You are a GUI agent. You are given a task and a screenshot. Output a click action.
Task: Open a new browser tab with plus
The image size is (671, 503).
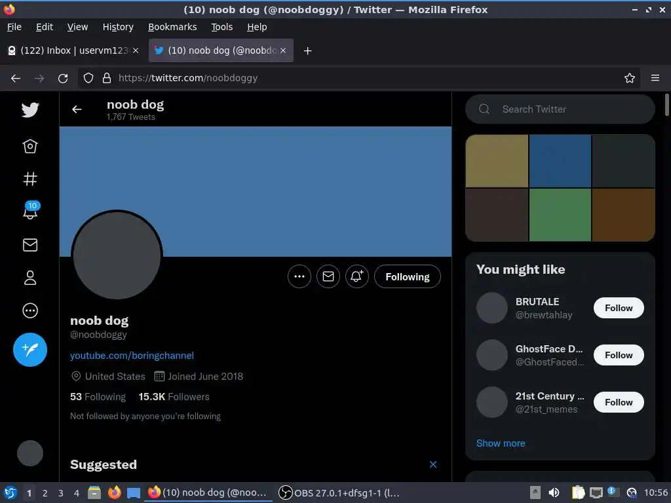307,51
